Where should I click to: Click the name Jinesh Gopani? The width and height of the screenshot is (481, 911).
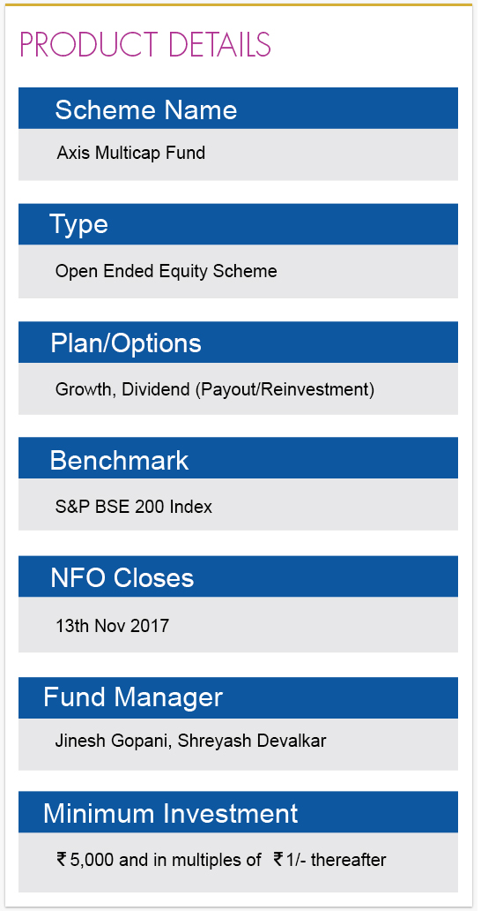[112, 742]
